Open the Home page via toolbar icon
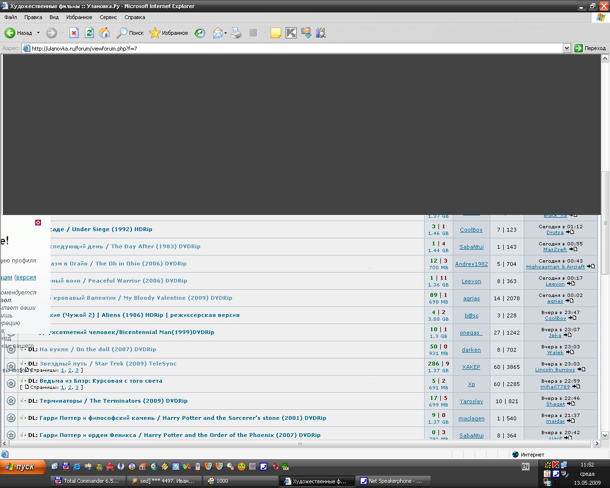The width and height of the screenshot is (610, 488). point(104,33)
